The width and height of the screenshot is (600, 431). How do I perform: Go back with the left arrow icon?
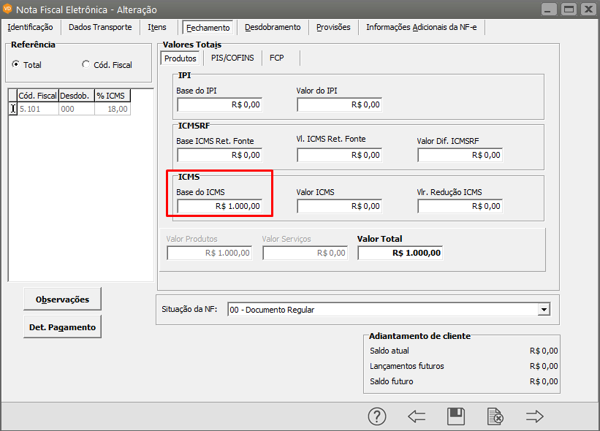(417, 416)
